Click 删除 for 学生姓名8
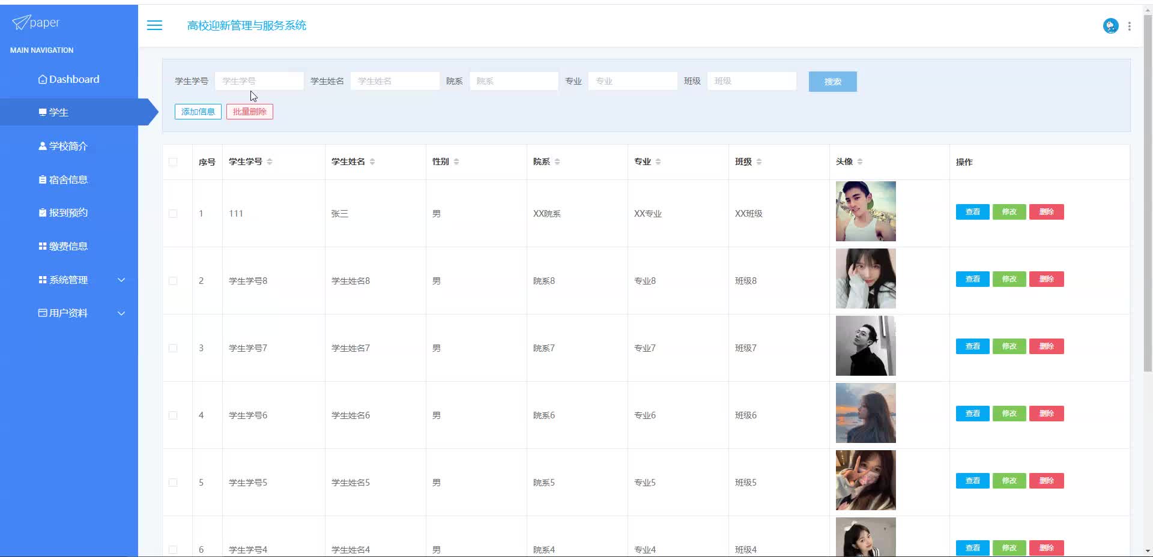This screenshot has width=1153, height=557. click(1047, 279)
